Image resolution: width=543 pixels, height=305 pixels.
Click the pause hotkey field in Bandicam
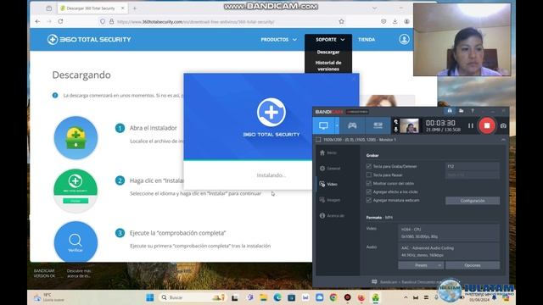tap(473, 175)
